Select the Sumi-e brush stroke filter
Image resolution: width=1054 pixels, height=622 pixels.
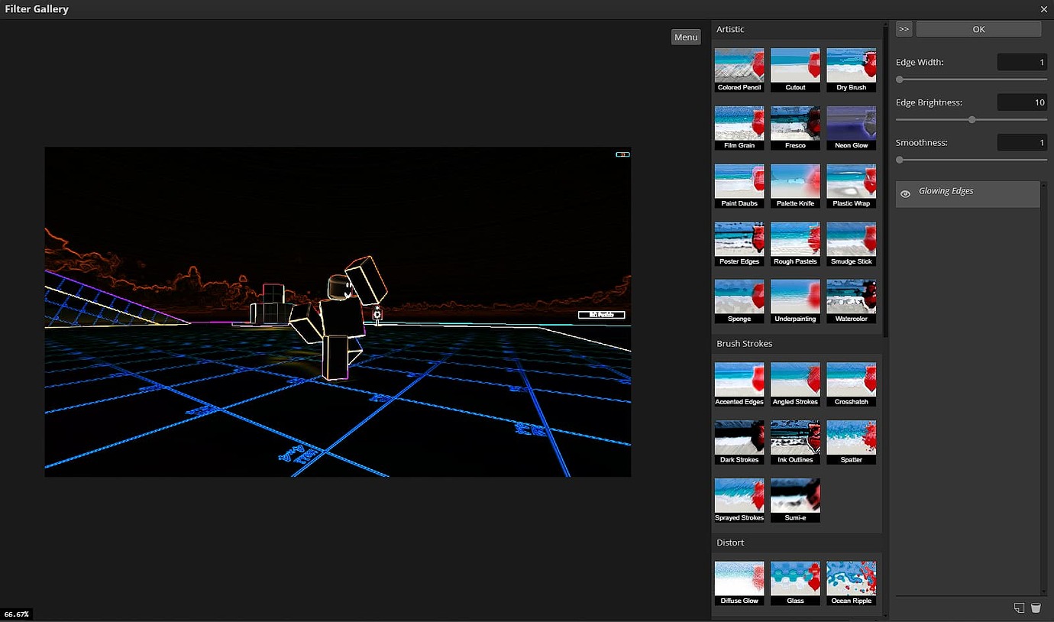pos(795,495)
